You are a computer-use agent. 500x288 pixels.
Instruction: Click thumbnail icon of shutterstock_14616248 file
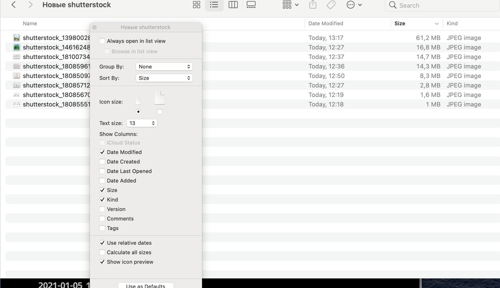pyautogui.click(x=16, y=47)
